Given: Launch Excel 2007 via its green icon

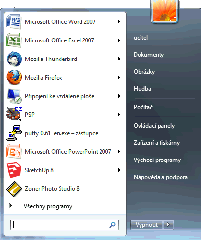Looking at the screenshot, I should (x=14, y=40).
